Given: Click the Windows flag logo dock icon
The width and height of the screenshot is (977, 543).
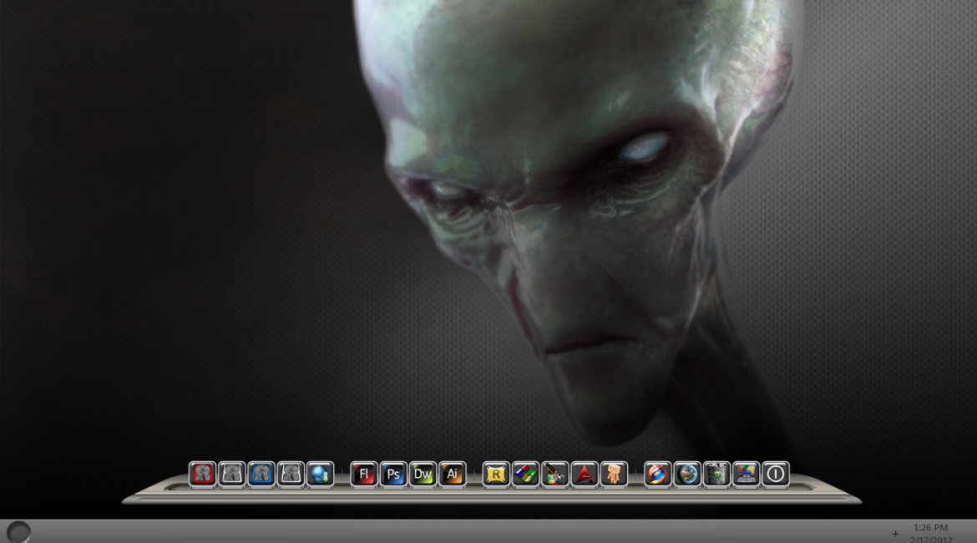Looking at the screenshot, I should (525, 474).
